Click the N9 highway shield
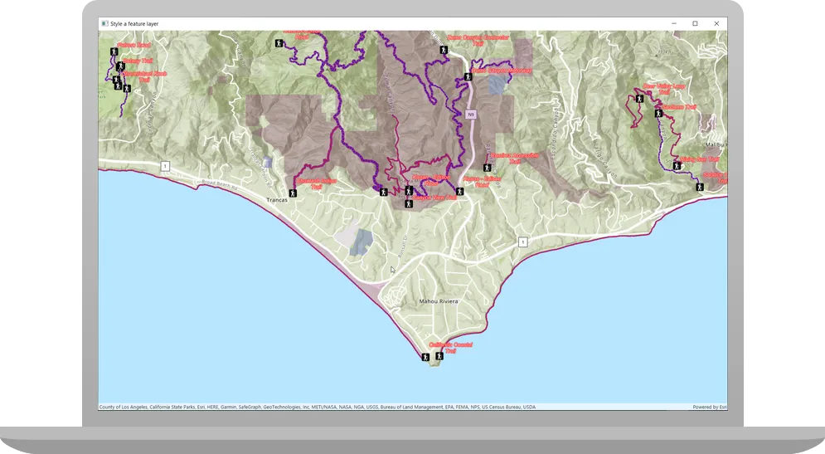 (471, 115)
